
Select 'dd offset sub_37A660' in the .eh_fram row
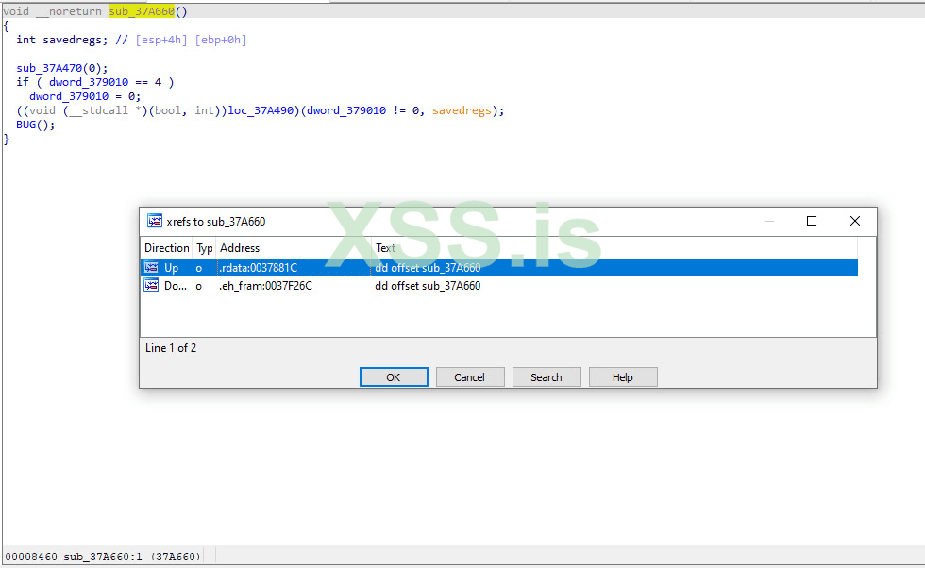[x=428, y=286]
